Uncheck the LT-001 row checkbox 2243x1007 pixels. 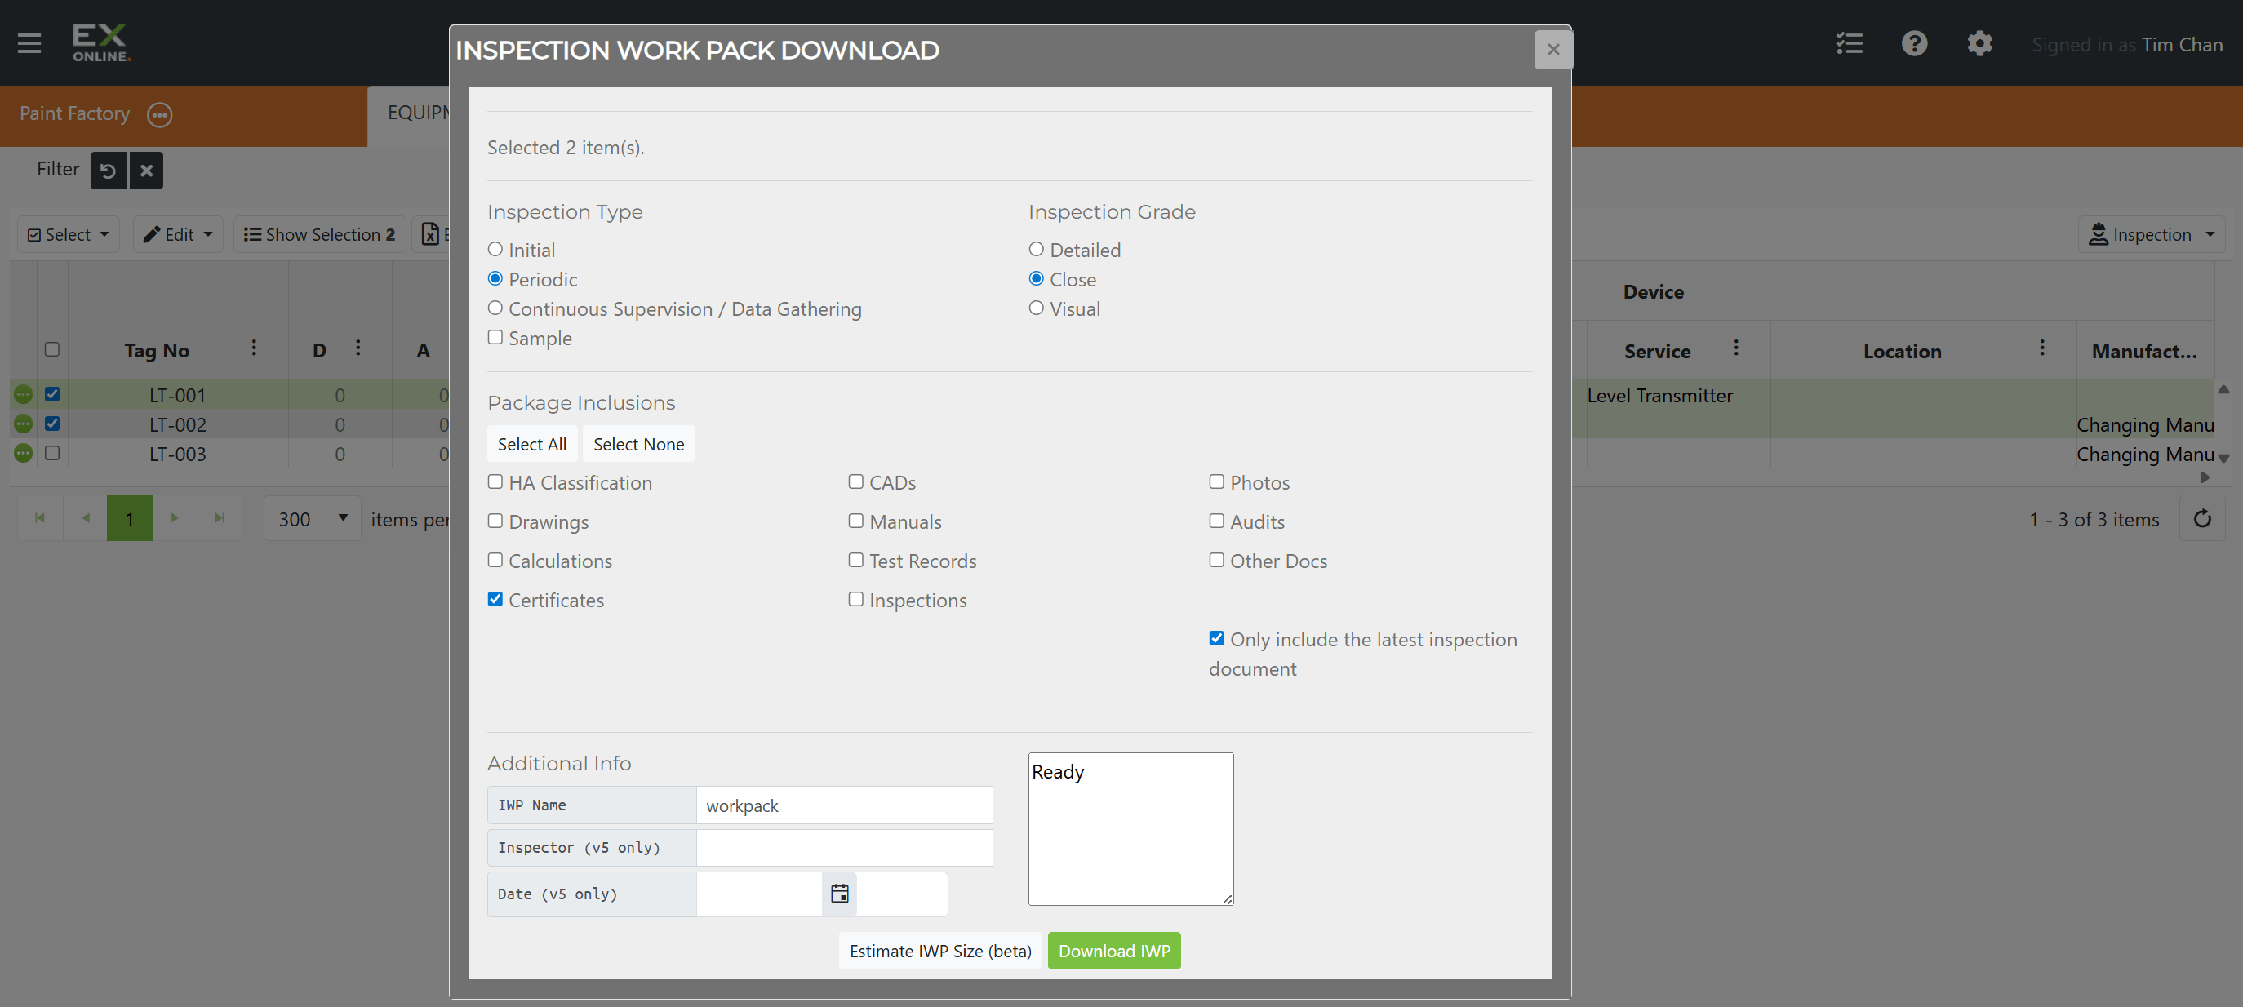(52, 394)
